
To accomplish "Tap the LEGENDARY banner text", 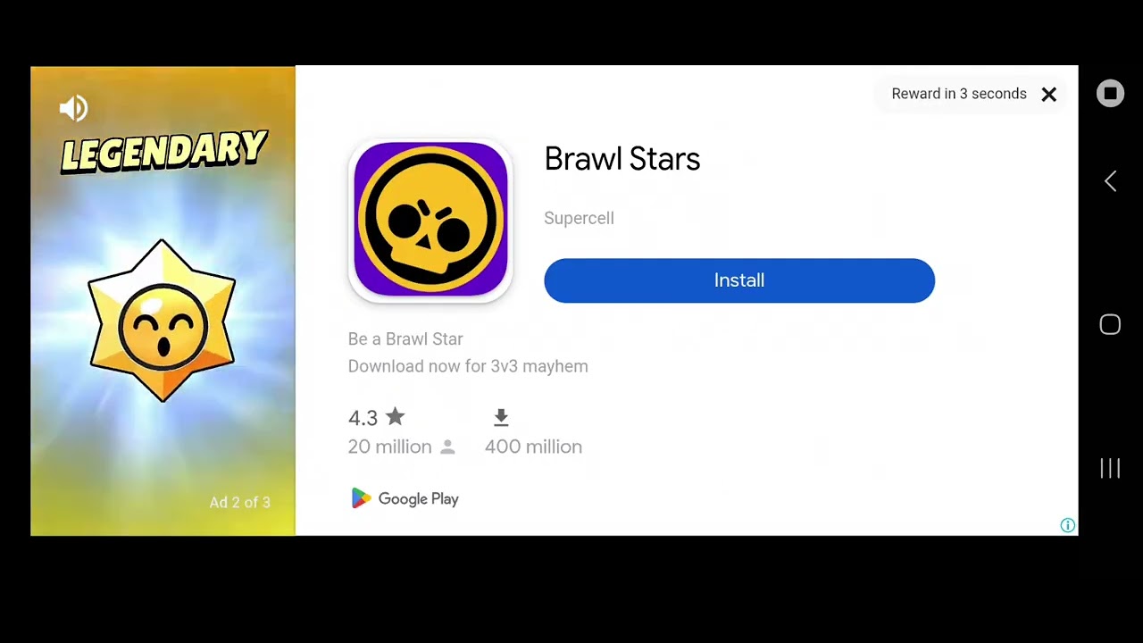I will tap(163, 151).
